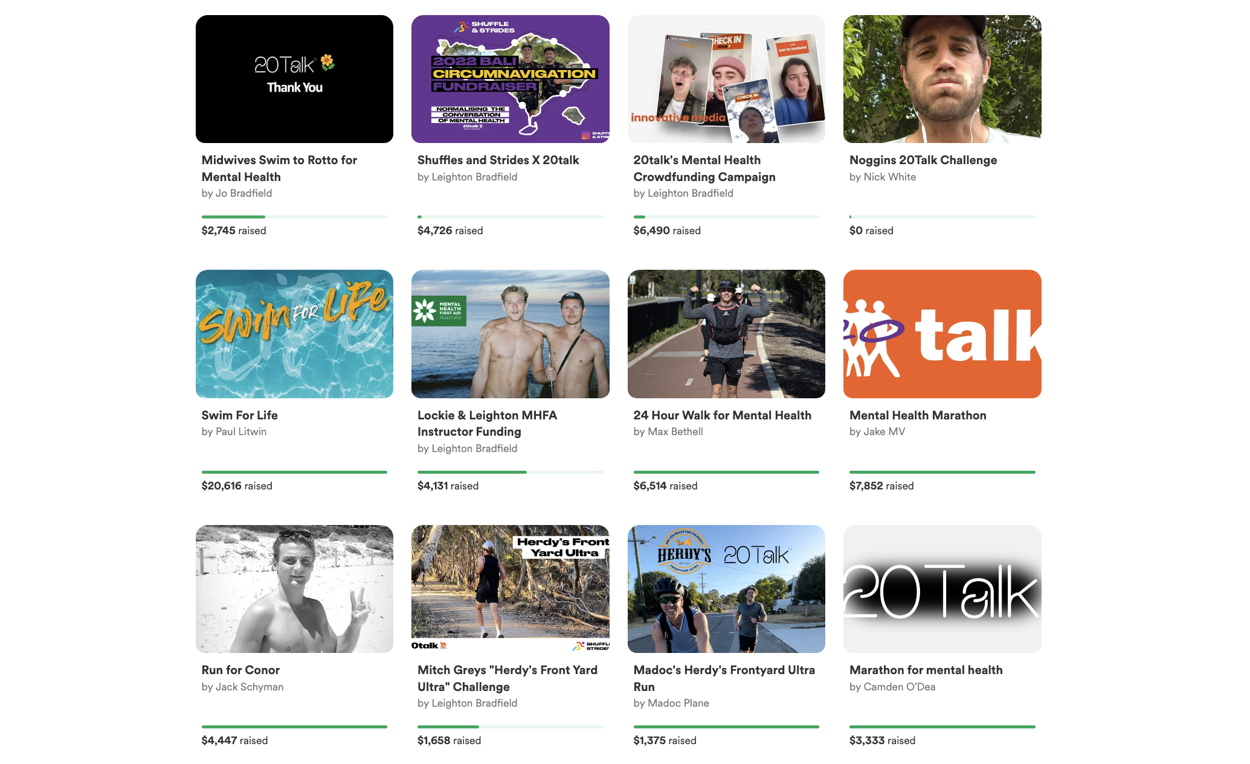The width and height of the screenshot is (1250, 764).
Task: Open the 20Talk Thank You thumbnail
Action: (294, 79)
